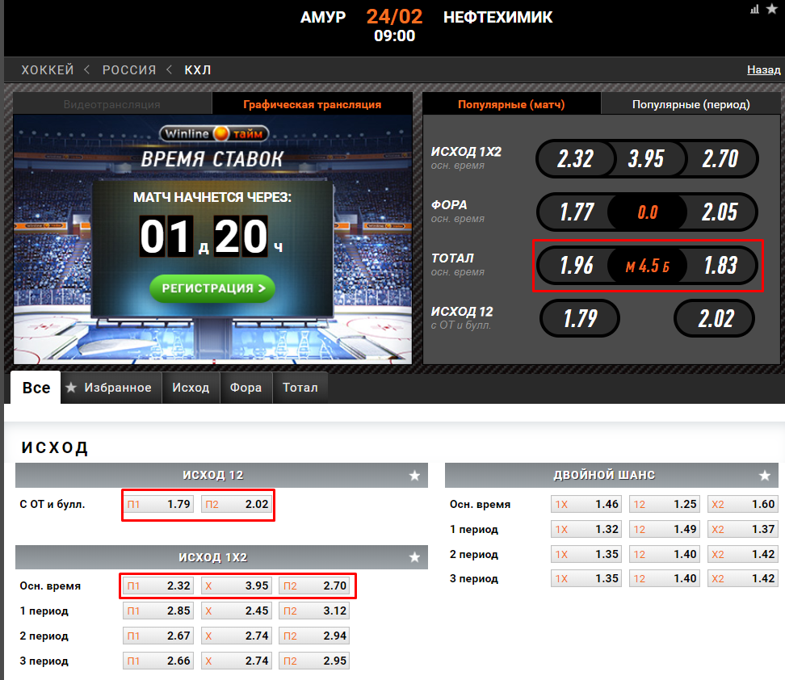This screenshot has height=680, width=785.
Task: Pick popular 1X2 draw odds 3.95
Action: 646,159
